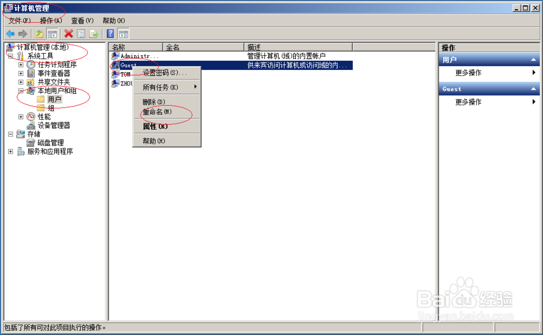543x335 pixels.
Task: Click the Forward arrow toolbar icon
Action: coord(22,34)
